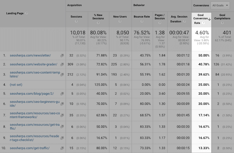
Task: Click help icon under Goal Completions
Action: [222, 23]
